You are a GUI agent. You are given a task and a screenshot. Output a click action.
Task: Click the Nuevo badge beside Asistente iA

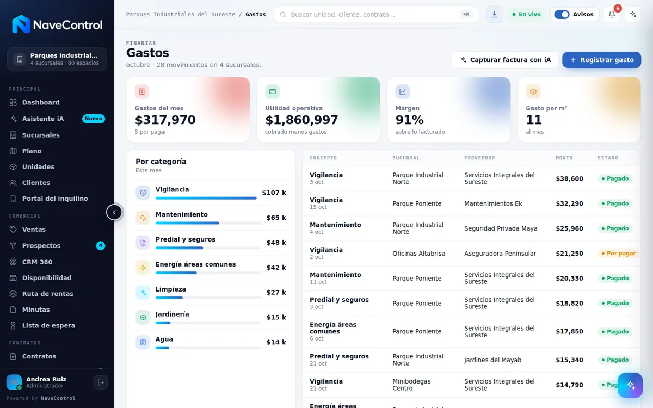[94, 119]
